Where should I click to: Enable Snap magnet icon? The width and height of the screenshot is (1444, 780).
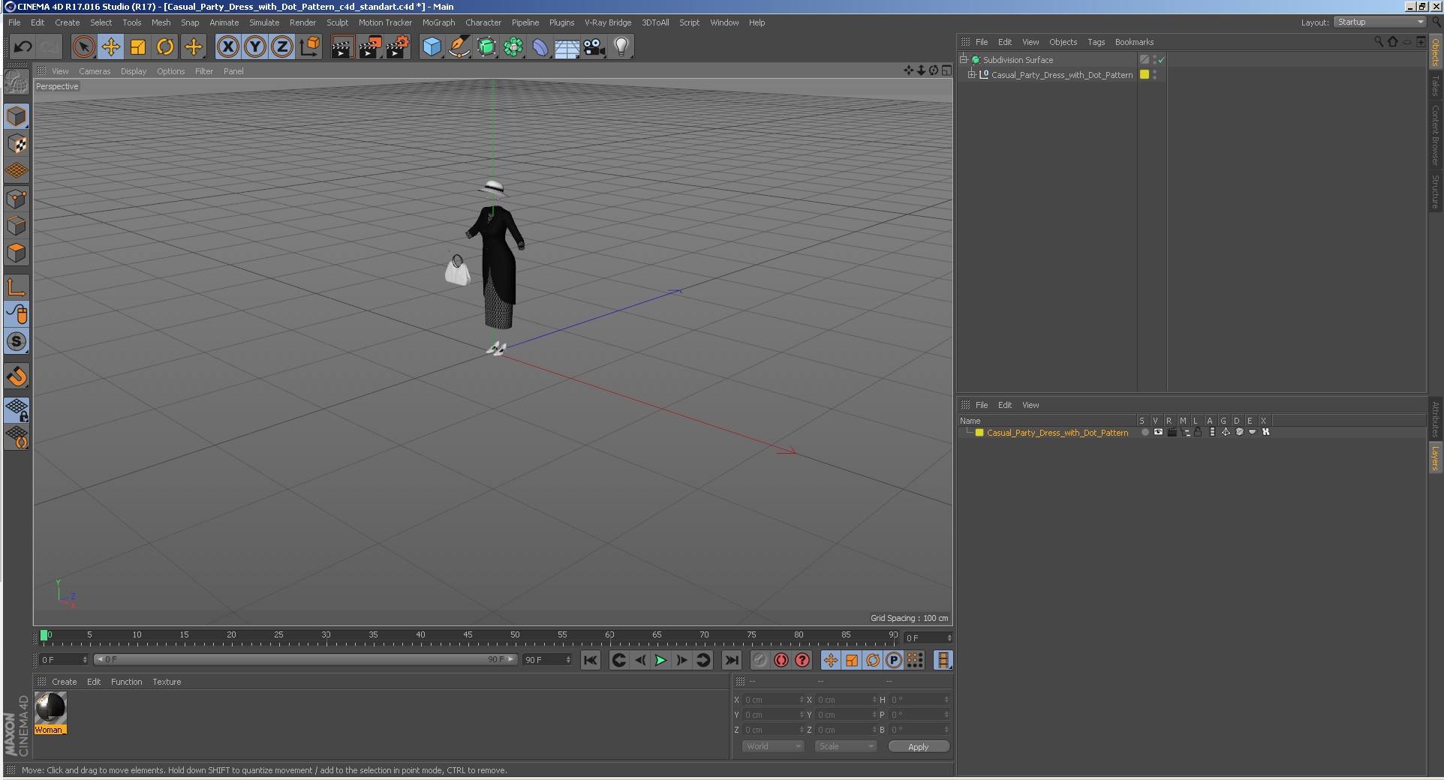(17, 376)
